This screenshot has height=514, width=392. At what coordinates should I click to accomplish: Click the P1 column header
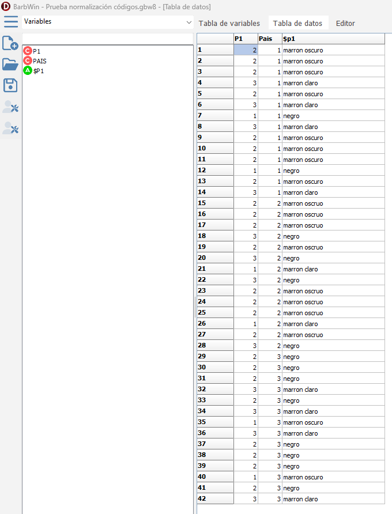(246, 39)
